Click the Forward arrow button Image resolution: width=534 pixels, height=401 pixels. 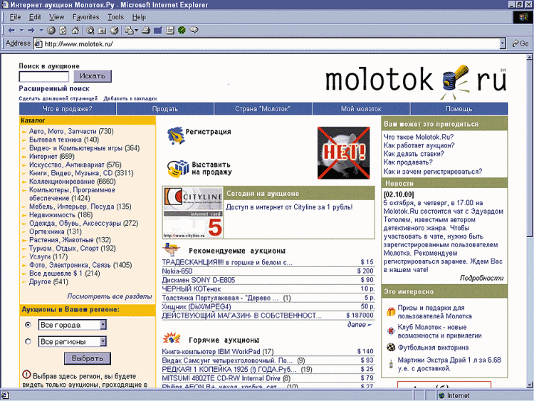31,31
